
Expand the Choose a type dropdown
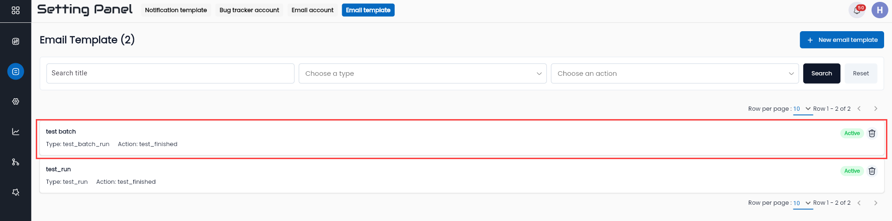click(423, 74)
